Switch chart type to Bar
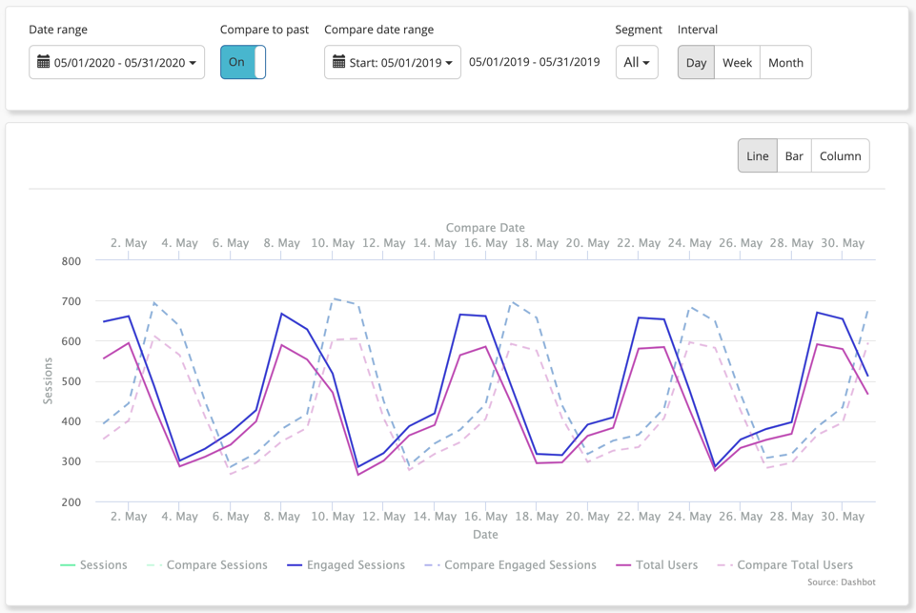916x613 pixels. coord(795,155)
